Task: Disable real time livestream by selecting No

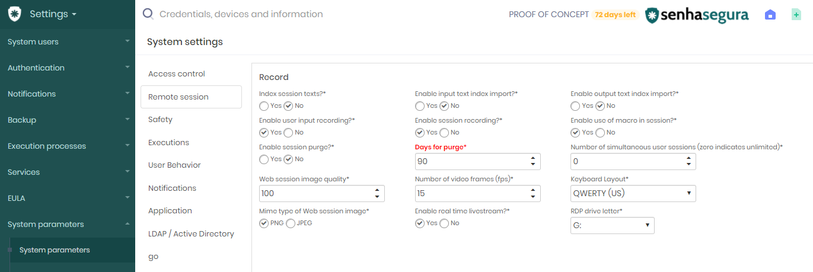Action: pyautogui.click(x=444, y=223)
